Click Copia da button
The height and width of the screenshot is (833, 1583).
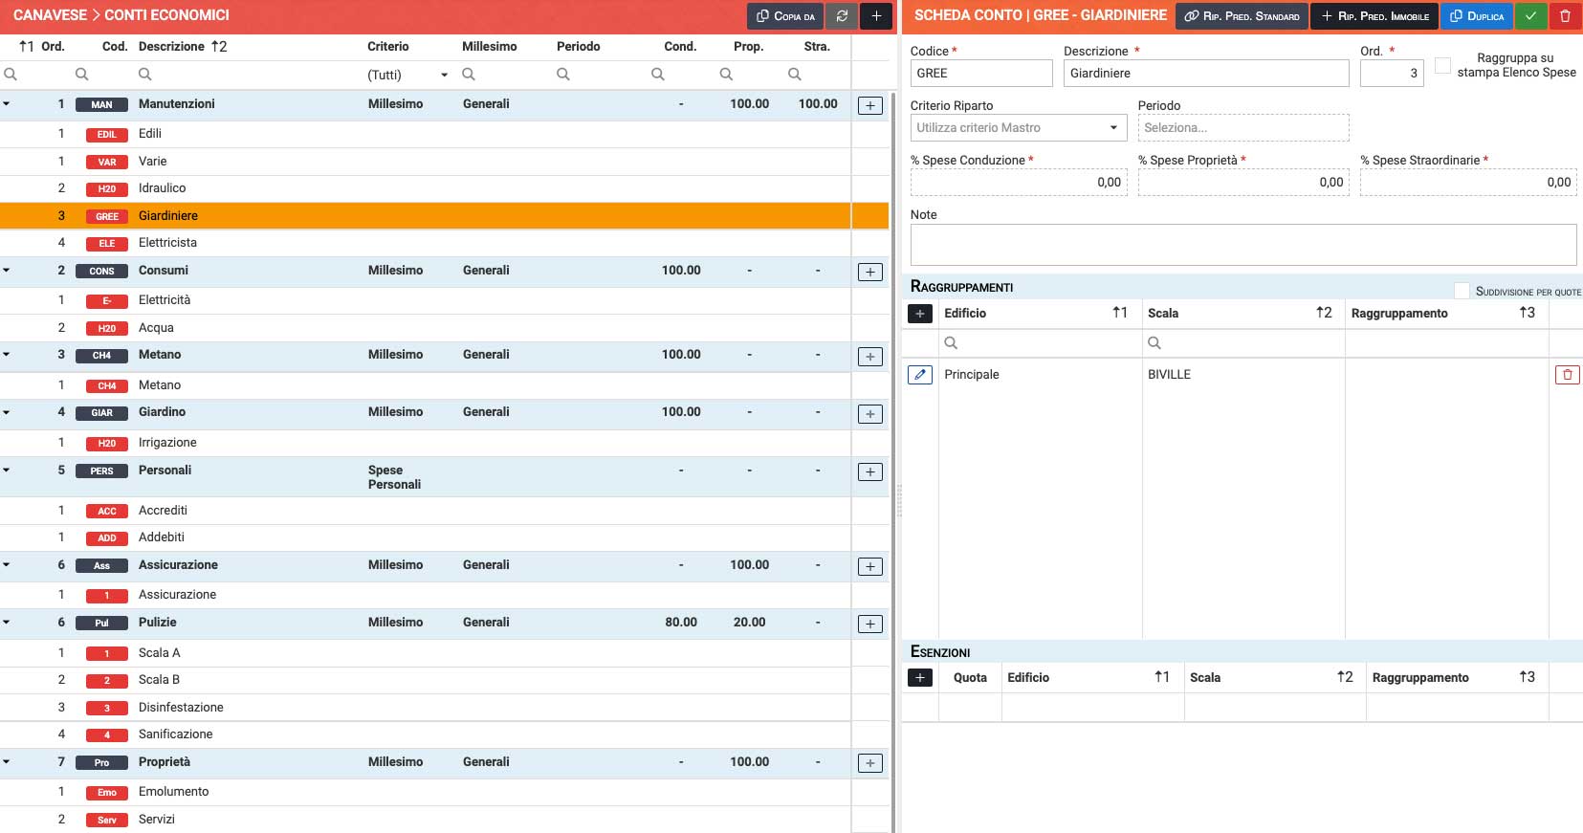click(785, 15)
